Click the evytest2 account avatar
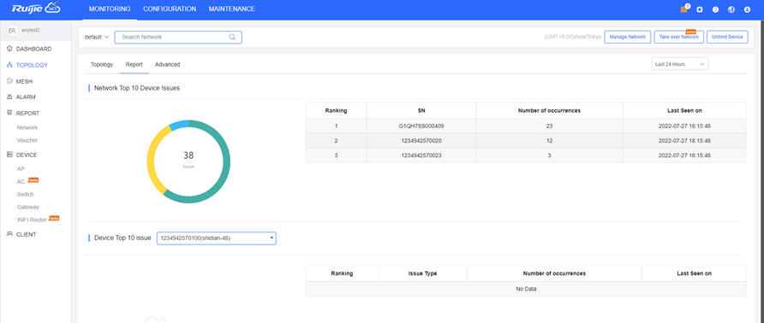This screenshot has width=764, height=323. [x=12, y=30]
